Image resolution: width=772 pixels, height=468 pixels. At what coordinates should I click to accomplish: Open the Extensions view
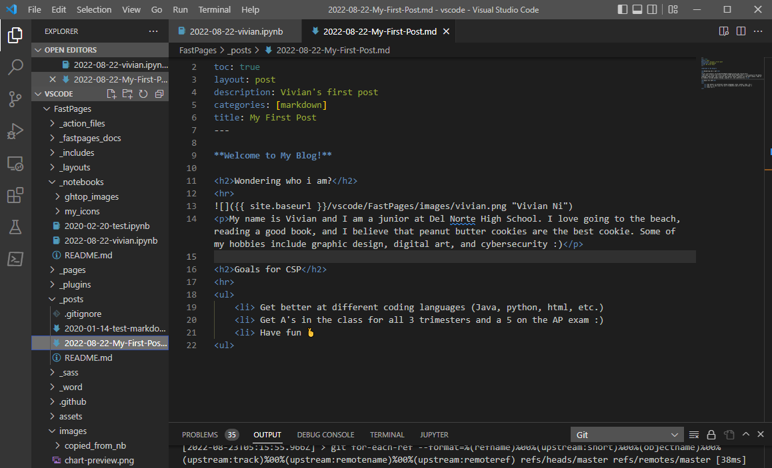[15, 194]
